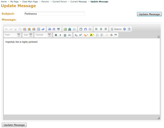Insert a bulleted list

[x=102, y=35]
